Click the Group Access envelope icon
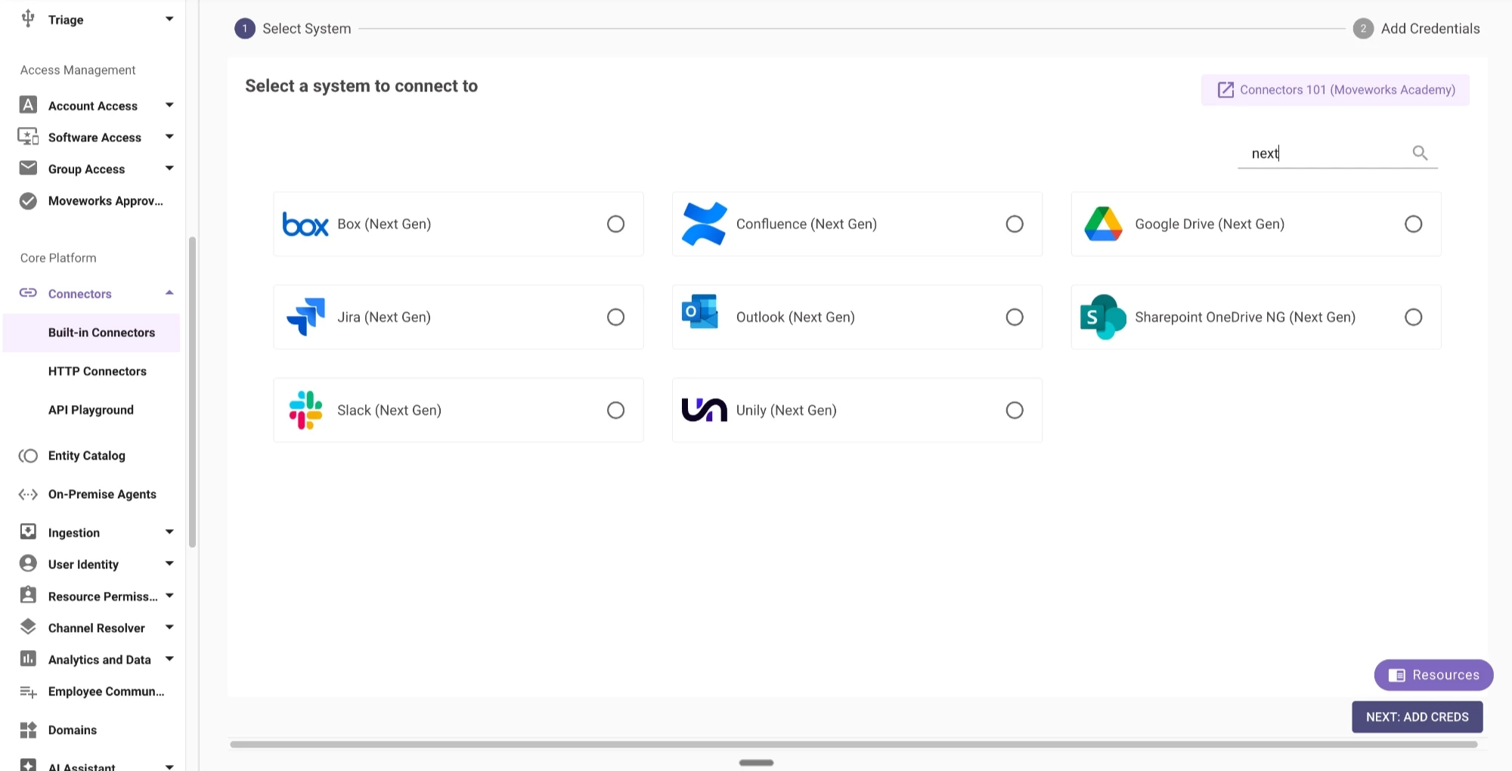 coord(28,168)
